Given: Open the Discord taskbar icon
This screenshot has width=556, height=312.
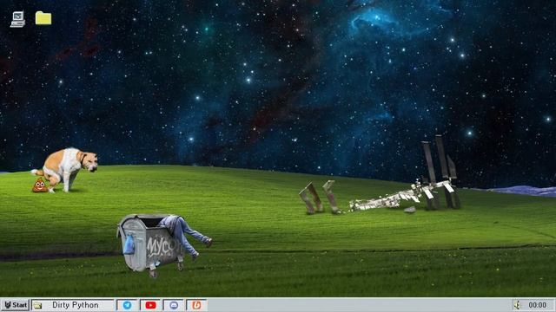Looking at the screenshot, I should (x=174, y=305).
